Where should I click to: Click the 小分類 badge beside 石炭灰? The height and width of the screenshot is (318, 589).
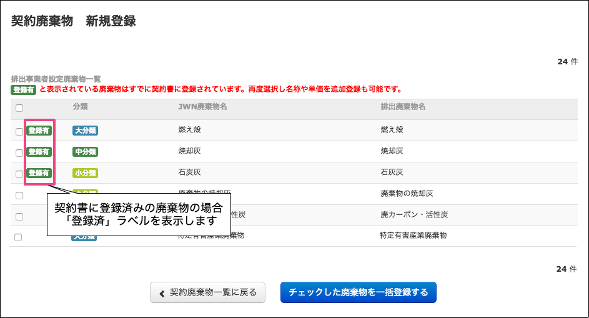point(85,173)
